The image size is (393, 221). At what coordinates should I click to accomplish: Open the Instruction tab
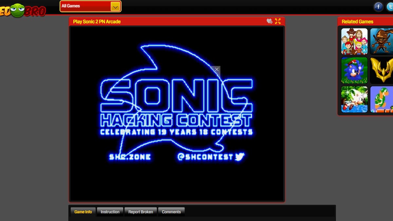pyautogui.click(x=110, y=212)
